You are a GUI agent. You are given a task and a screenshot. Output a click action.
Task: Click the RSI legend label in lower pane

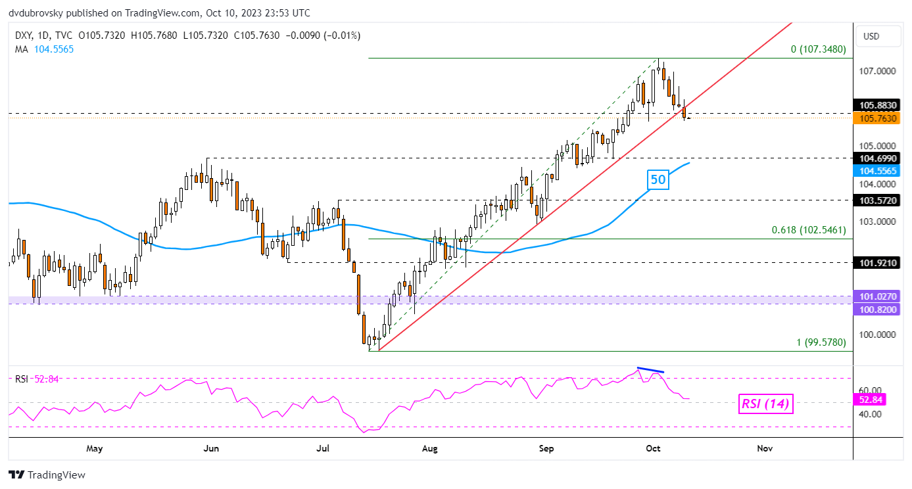[x=22, y=379]
